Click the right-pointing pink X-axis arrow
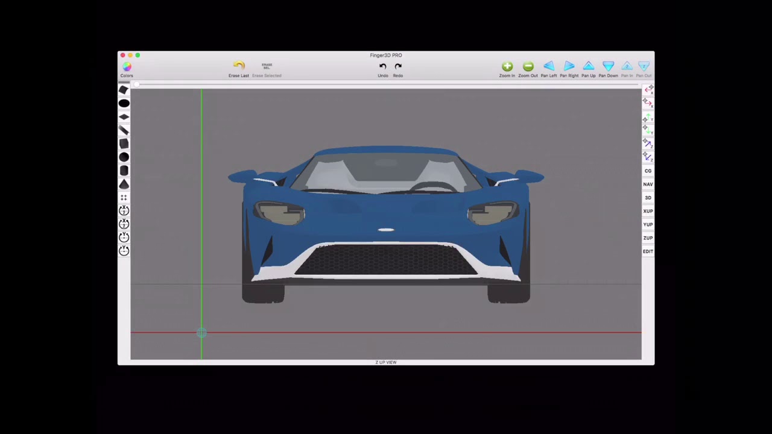This screenshot has height=434, width=772. pyautogui.click(x=648, y=103)
